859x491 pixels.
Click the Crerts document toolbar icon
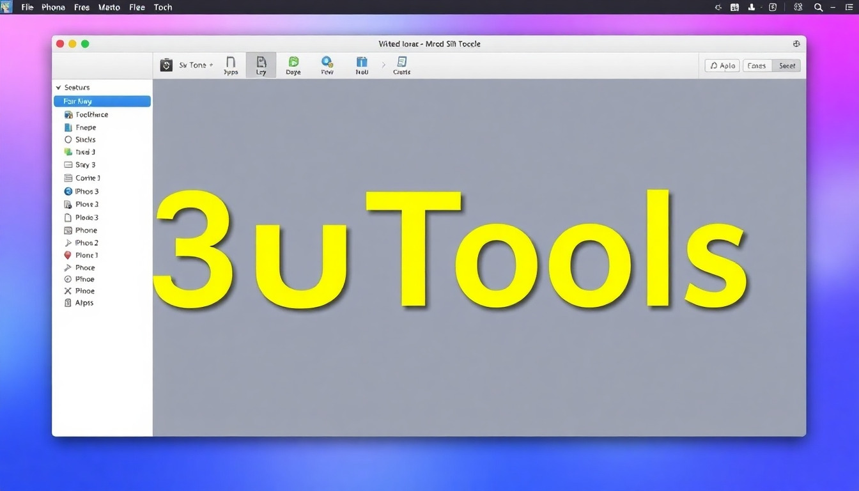401,65
